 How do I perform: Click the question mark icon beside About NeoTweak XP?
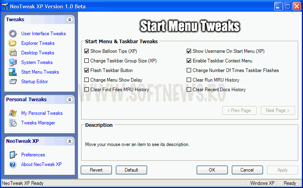coord(13,164)
